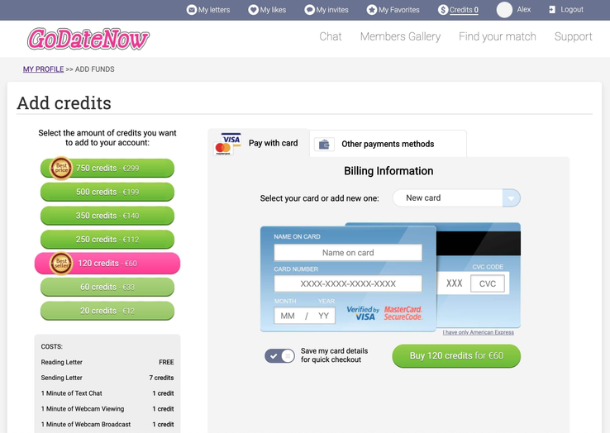The image size is (610, 433).
Task: Click the Alex profile avatar
Action: point(504,10)
